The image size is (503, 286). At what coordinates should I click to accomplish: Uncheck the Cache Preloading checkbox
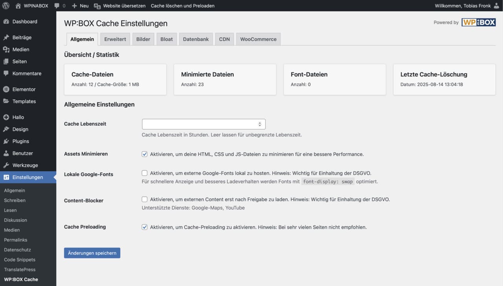click(x=145, y=227)
